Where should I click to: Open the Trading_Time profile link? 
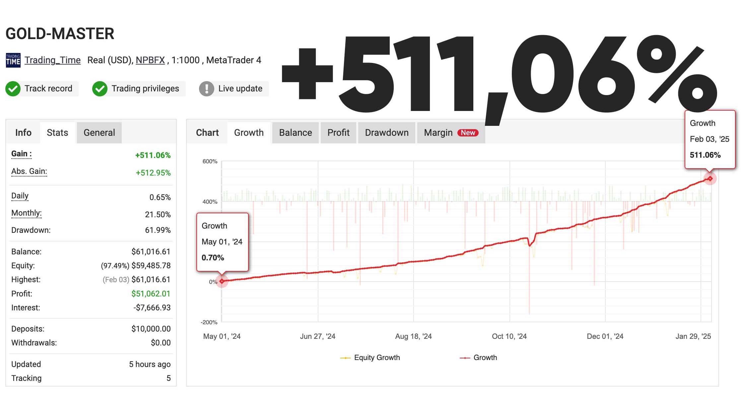[52, 60]
